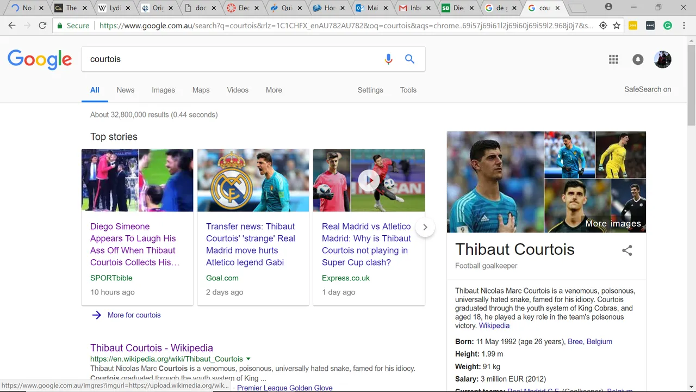The image size is (696, 392).
Task: Open the Google apps grid
Action: coord(613,59)
